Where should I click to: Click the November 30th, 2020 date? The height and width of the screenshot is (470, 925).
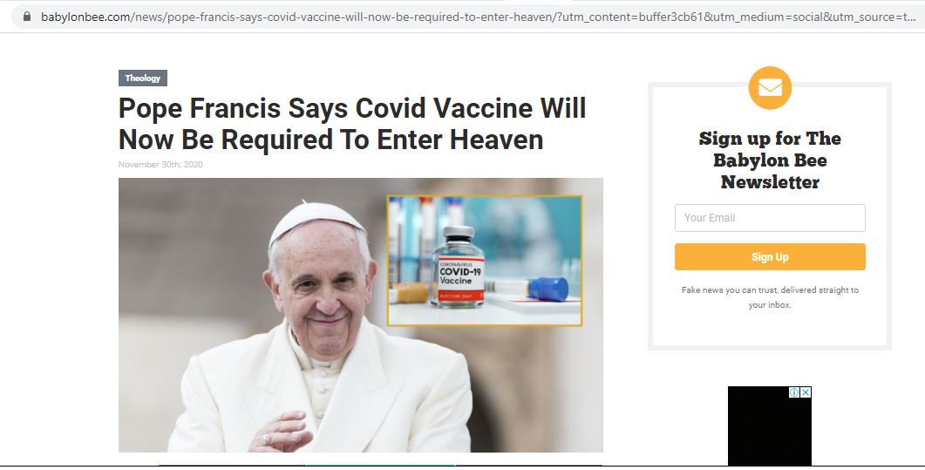pos(160,165)
